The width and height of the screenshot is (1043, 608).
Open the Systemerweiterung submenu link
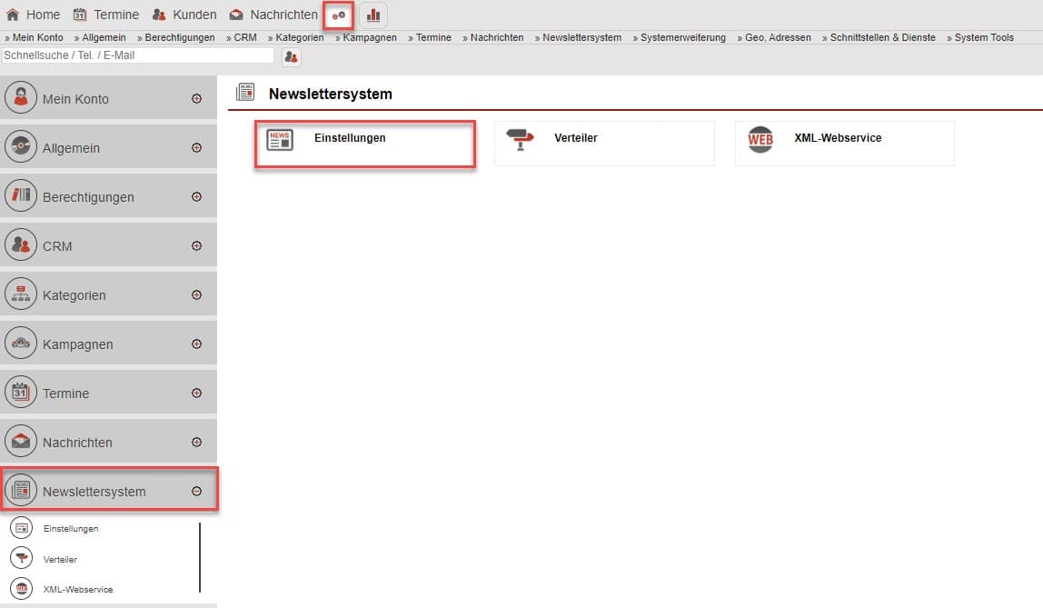680,37
